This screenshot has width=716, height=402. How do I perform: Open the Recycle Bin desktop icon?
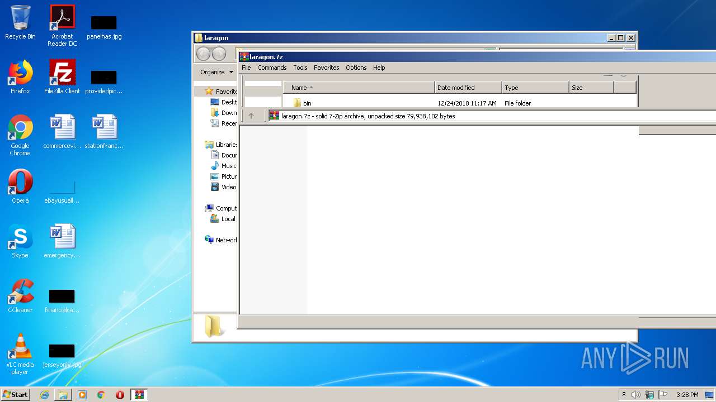(x=20, y=22)
